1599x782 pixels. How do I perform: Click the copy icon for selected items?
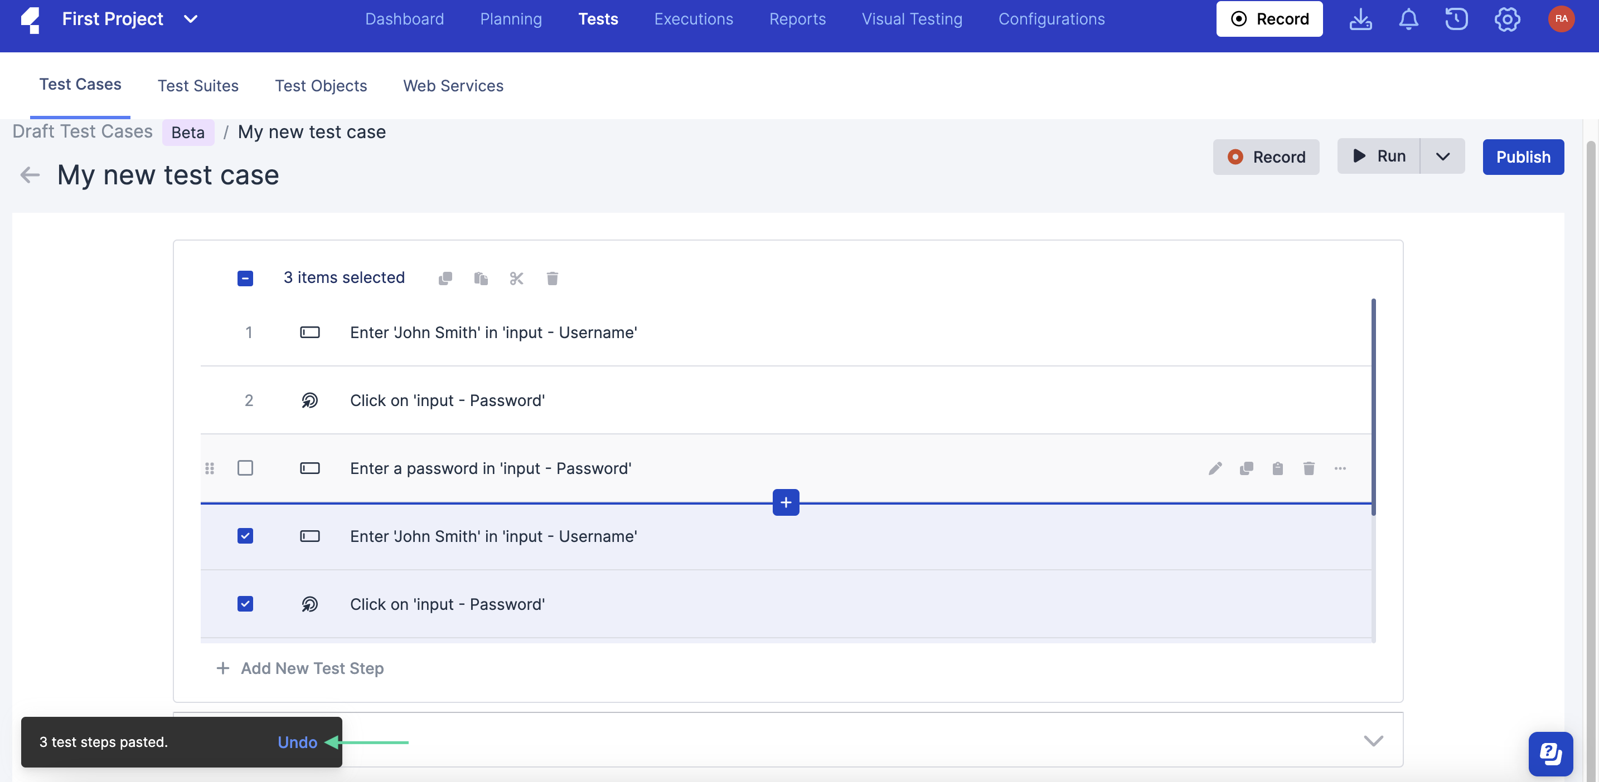point(444,277)
